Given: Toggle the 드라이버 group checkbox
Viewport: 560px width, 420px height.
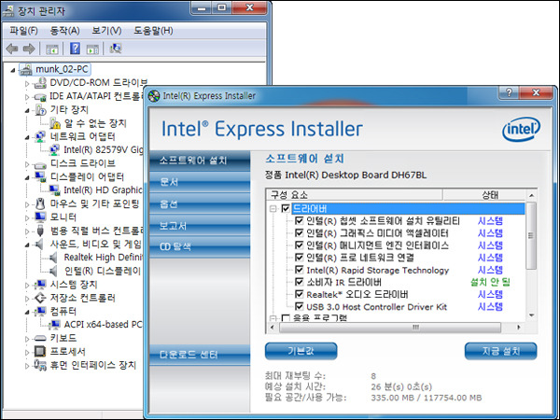Looking at the screenshot, I should (286, 208).
